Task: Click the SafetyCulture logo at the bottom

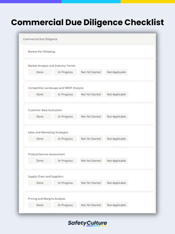Action: [x=87, y=223]
